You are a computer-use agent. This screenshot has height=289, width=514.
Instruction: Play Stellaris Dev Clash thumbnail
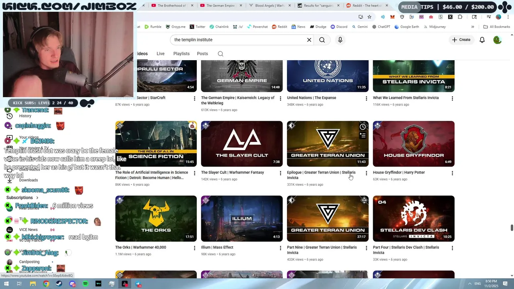pyautogui.click(x=414, y=218)
